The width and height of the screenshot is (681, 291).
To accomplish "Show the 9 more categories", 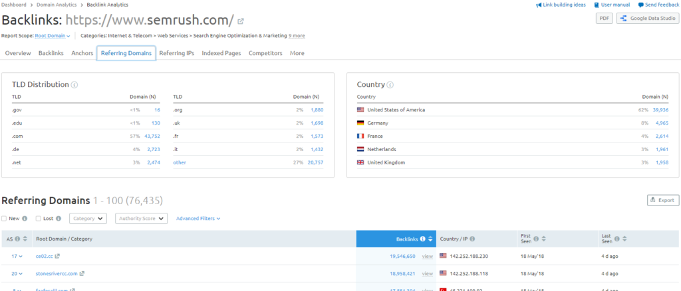I will click(297, 36).
